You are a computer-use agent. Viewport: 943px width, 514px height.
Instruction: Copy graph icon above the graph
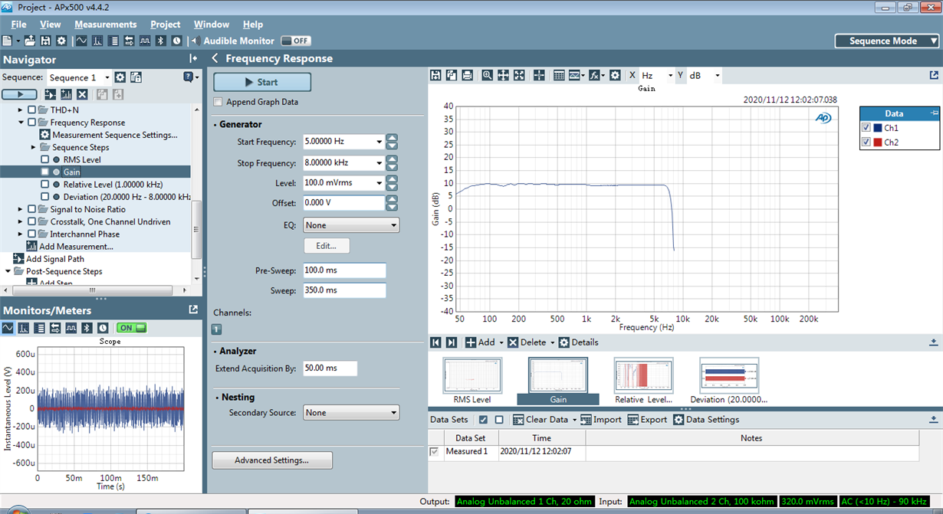point(451,75)
